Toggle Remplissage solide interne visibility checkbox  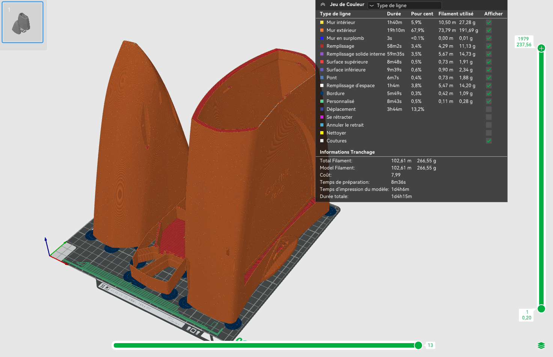click(x=488, y=54)
